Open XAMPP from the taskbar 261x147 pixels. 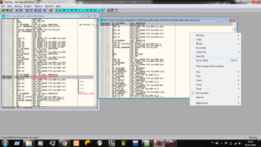click(x=76, y=143)
